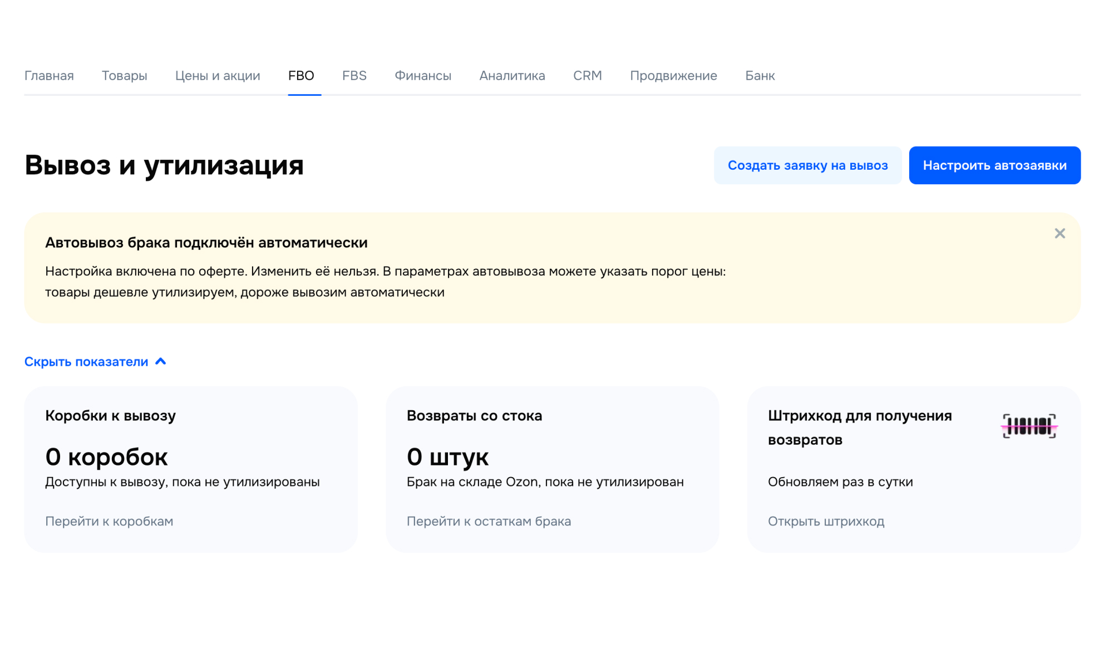Open Открыть штрихкод link
Image resolution: width=1104 pixels, height=668 pixels.
click(827, 521)
